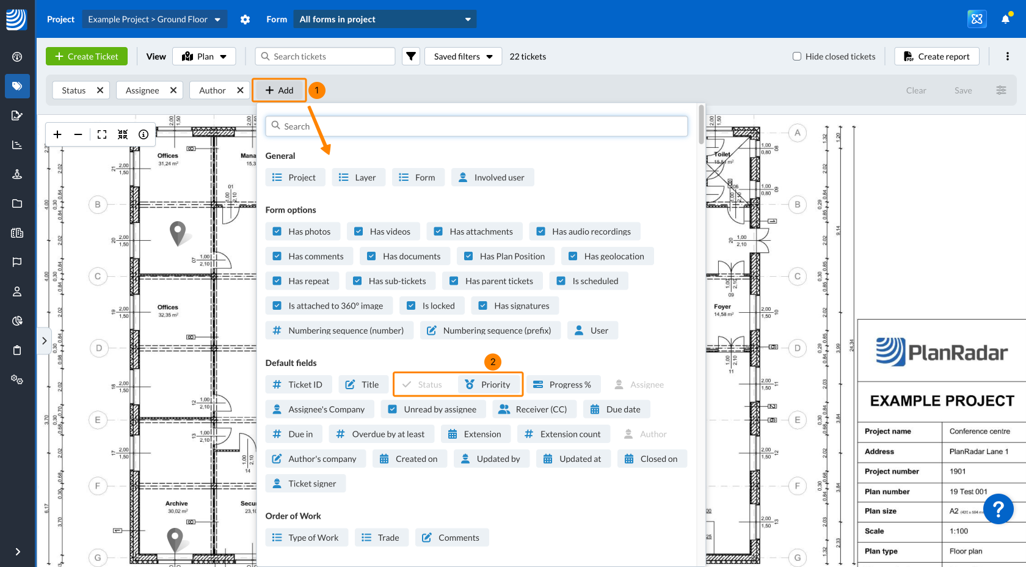
Task: Open the three-dot more options menu
Action: tap(1007, 56)
